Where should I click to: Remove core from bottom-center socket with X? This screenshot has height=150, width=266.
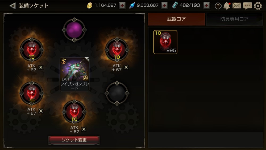84,129
